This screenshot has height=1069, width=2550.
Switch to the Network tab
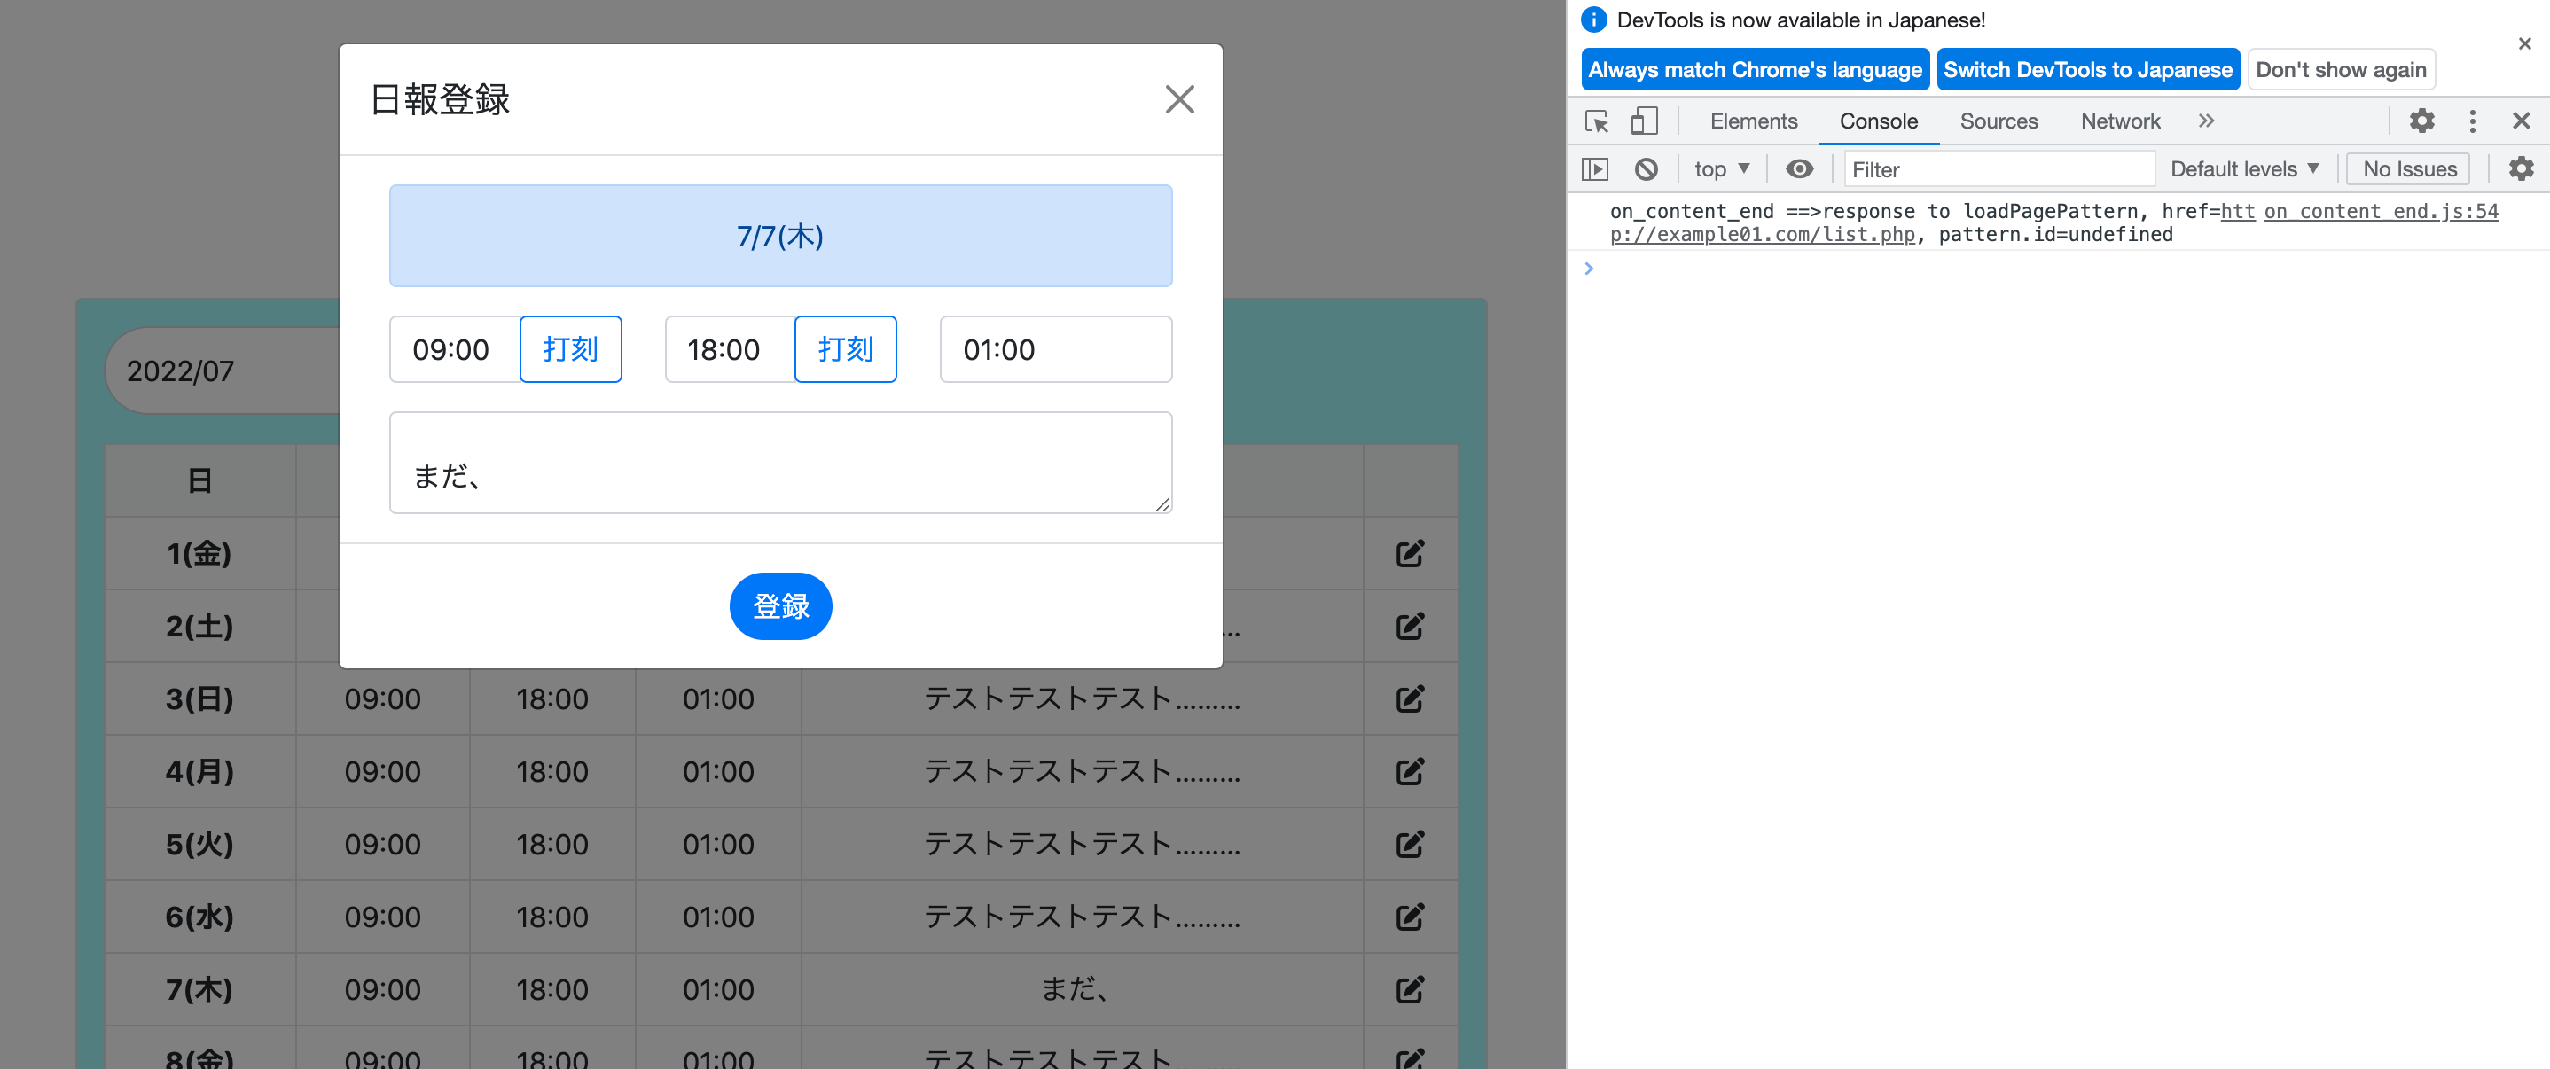(2120, 121)
